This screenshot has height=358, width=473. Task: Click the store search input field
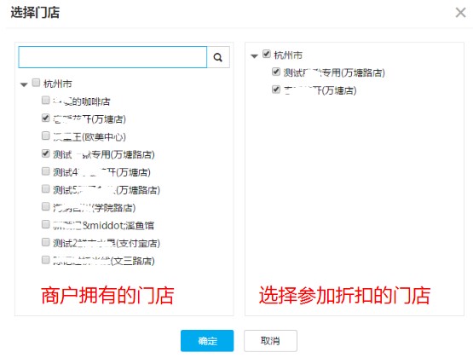coord(112,57)
